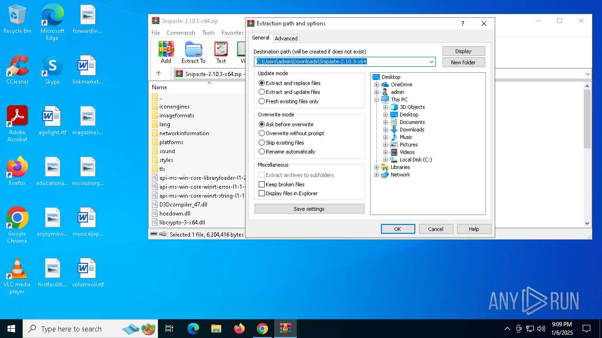Click Firefox icon in the taskbar
Image resolution: width=602 pixels, height=338 pixels.
(x=239, y=329)
